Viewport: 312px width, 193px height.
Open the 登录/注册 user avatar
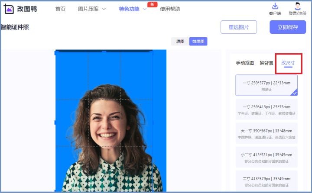click(x=297, y=6)
